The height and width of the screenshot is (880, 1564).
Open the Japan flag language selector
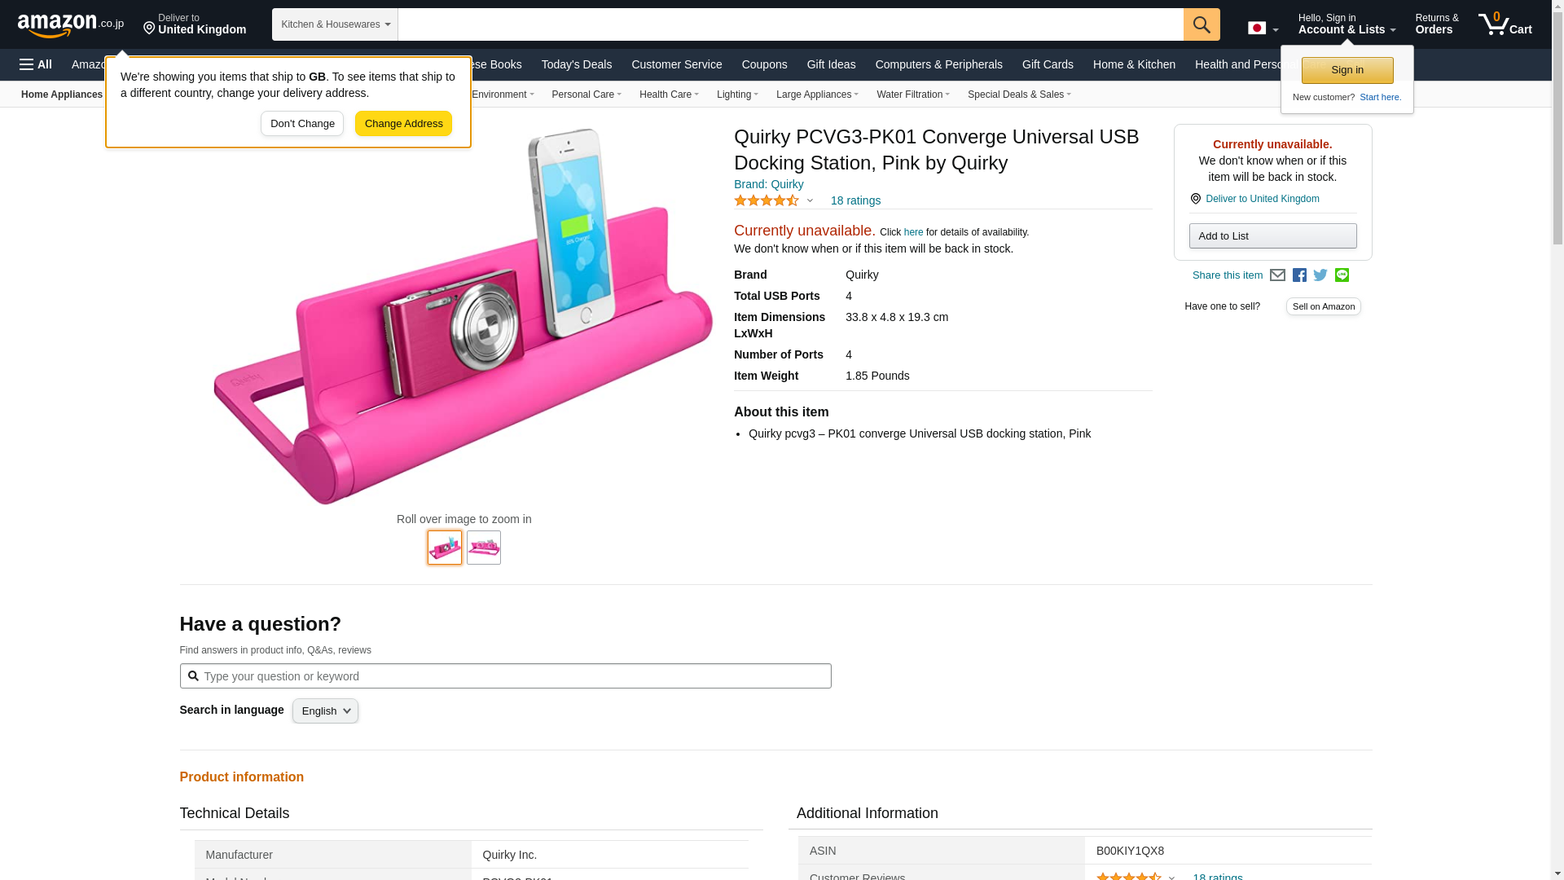[1263, 29]
